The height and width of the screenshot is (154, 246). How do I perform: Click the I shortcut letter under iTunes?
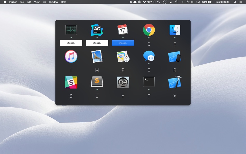tap(71, 70)
